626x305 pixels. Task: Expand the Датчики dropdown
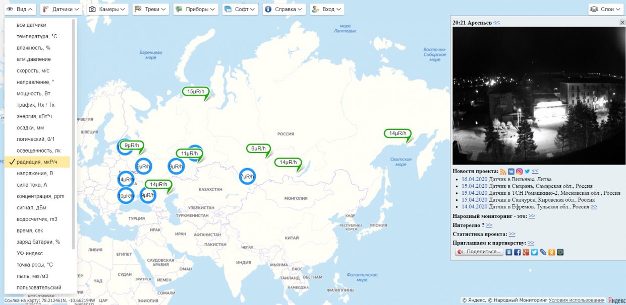click(61, 9)
